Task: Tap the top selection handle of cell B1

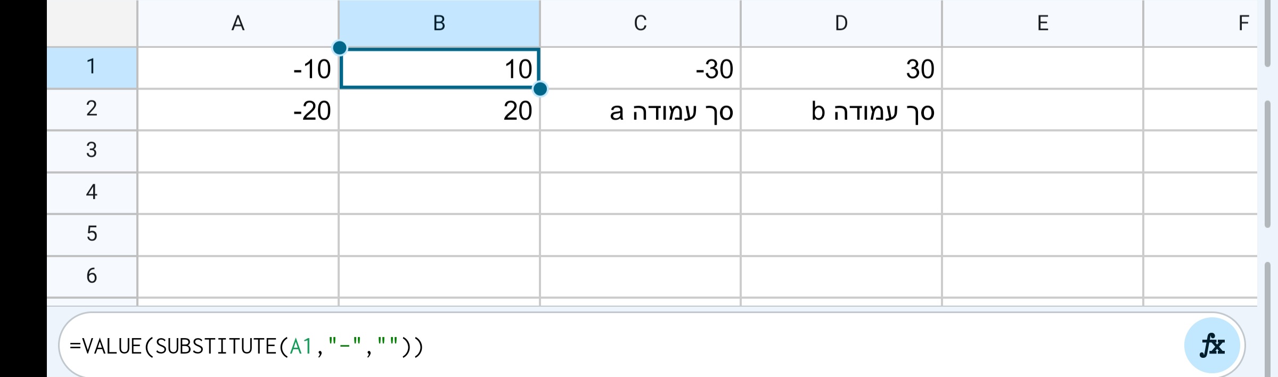Action: (339, 47)
